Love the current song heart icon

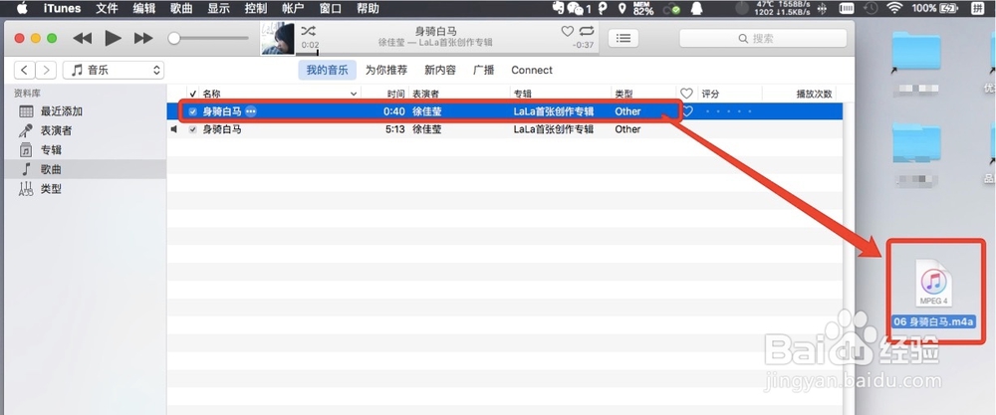point(568,31)
